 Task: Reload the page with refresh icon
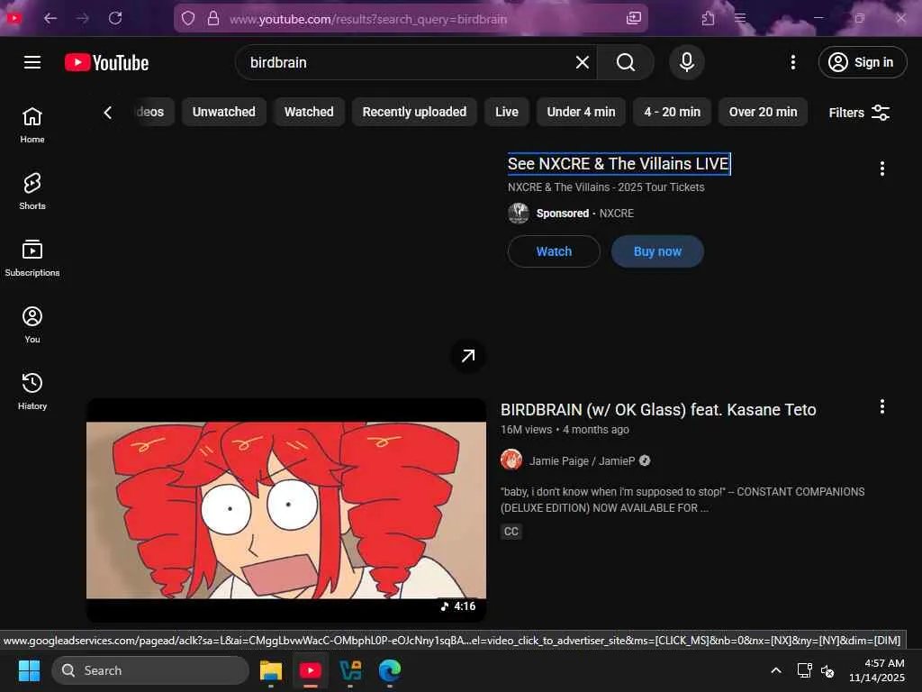[x=115, y=18]
